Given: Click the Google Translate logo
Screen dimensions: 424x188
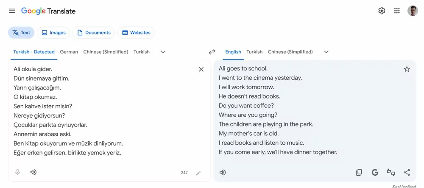Looking at the screenshot, I should pyautogui.click(x=48, y=11).
